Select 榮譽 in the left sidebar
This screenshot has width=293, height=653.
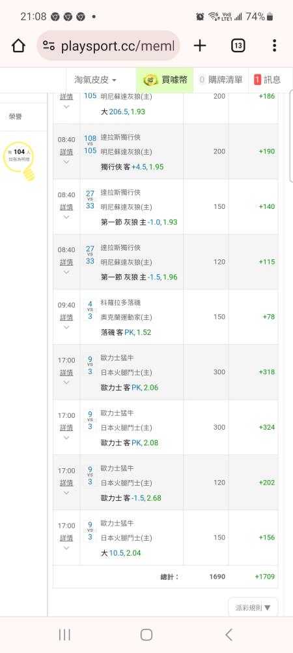click(16, 117)
